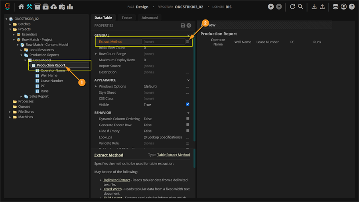Open the Design tools (wrench) page
The image size is (359, 202).
coord(30,7)
